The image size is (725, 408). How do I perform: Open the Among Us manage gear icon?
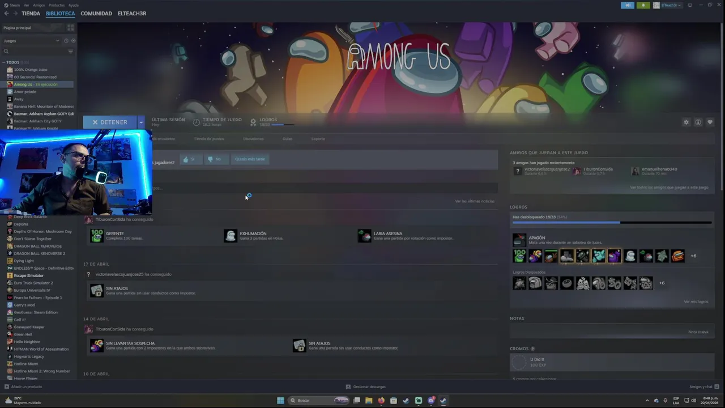point(686,122)
